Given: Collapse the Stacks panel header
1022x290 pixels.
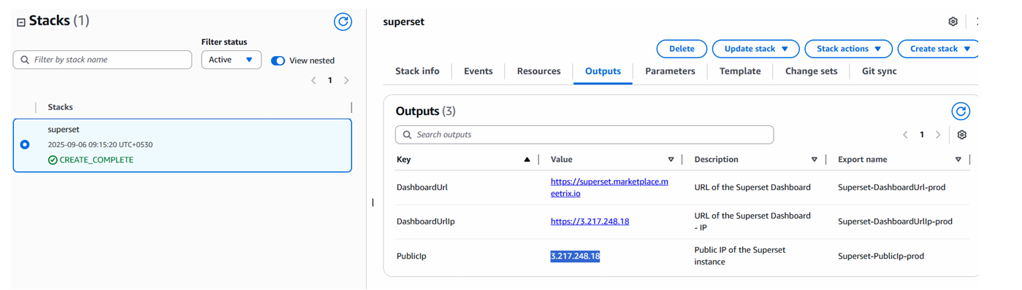Looking at the screenshot, I should pos(21,23).
